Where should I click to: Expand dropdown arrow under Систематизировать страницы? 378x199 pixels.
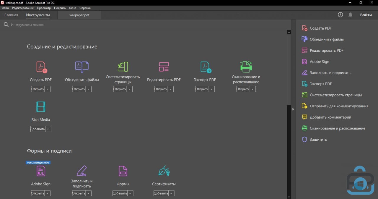[x=130, y=89]
